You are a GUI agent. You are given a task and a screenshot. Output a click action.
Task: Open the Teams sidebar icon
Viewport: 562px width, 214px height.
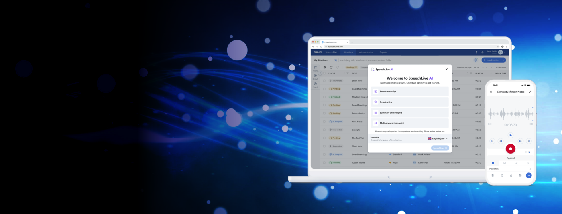point(315,68)
